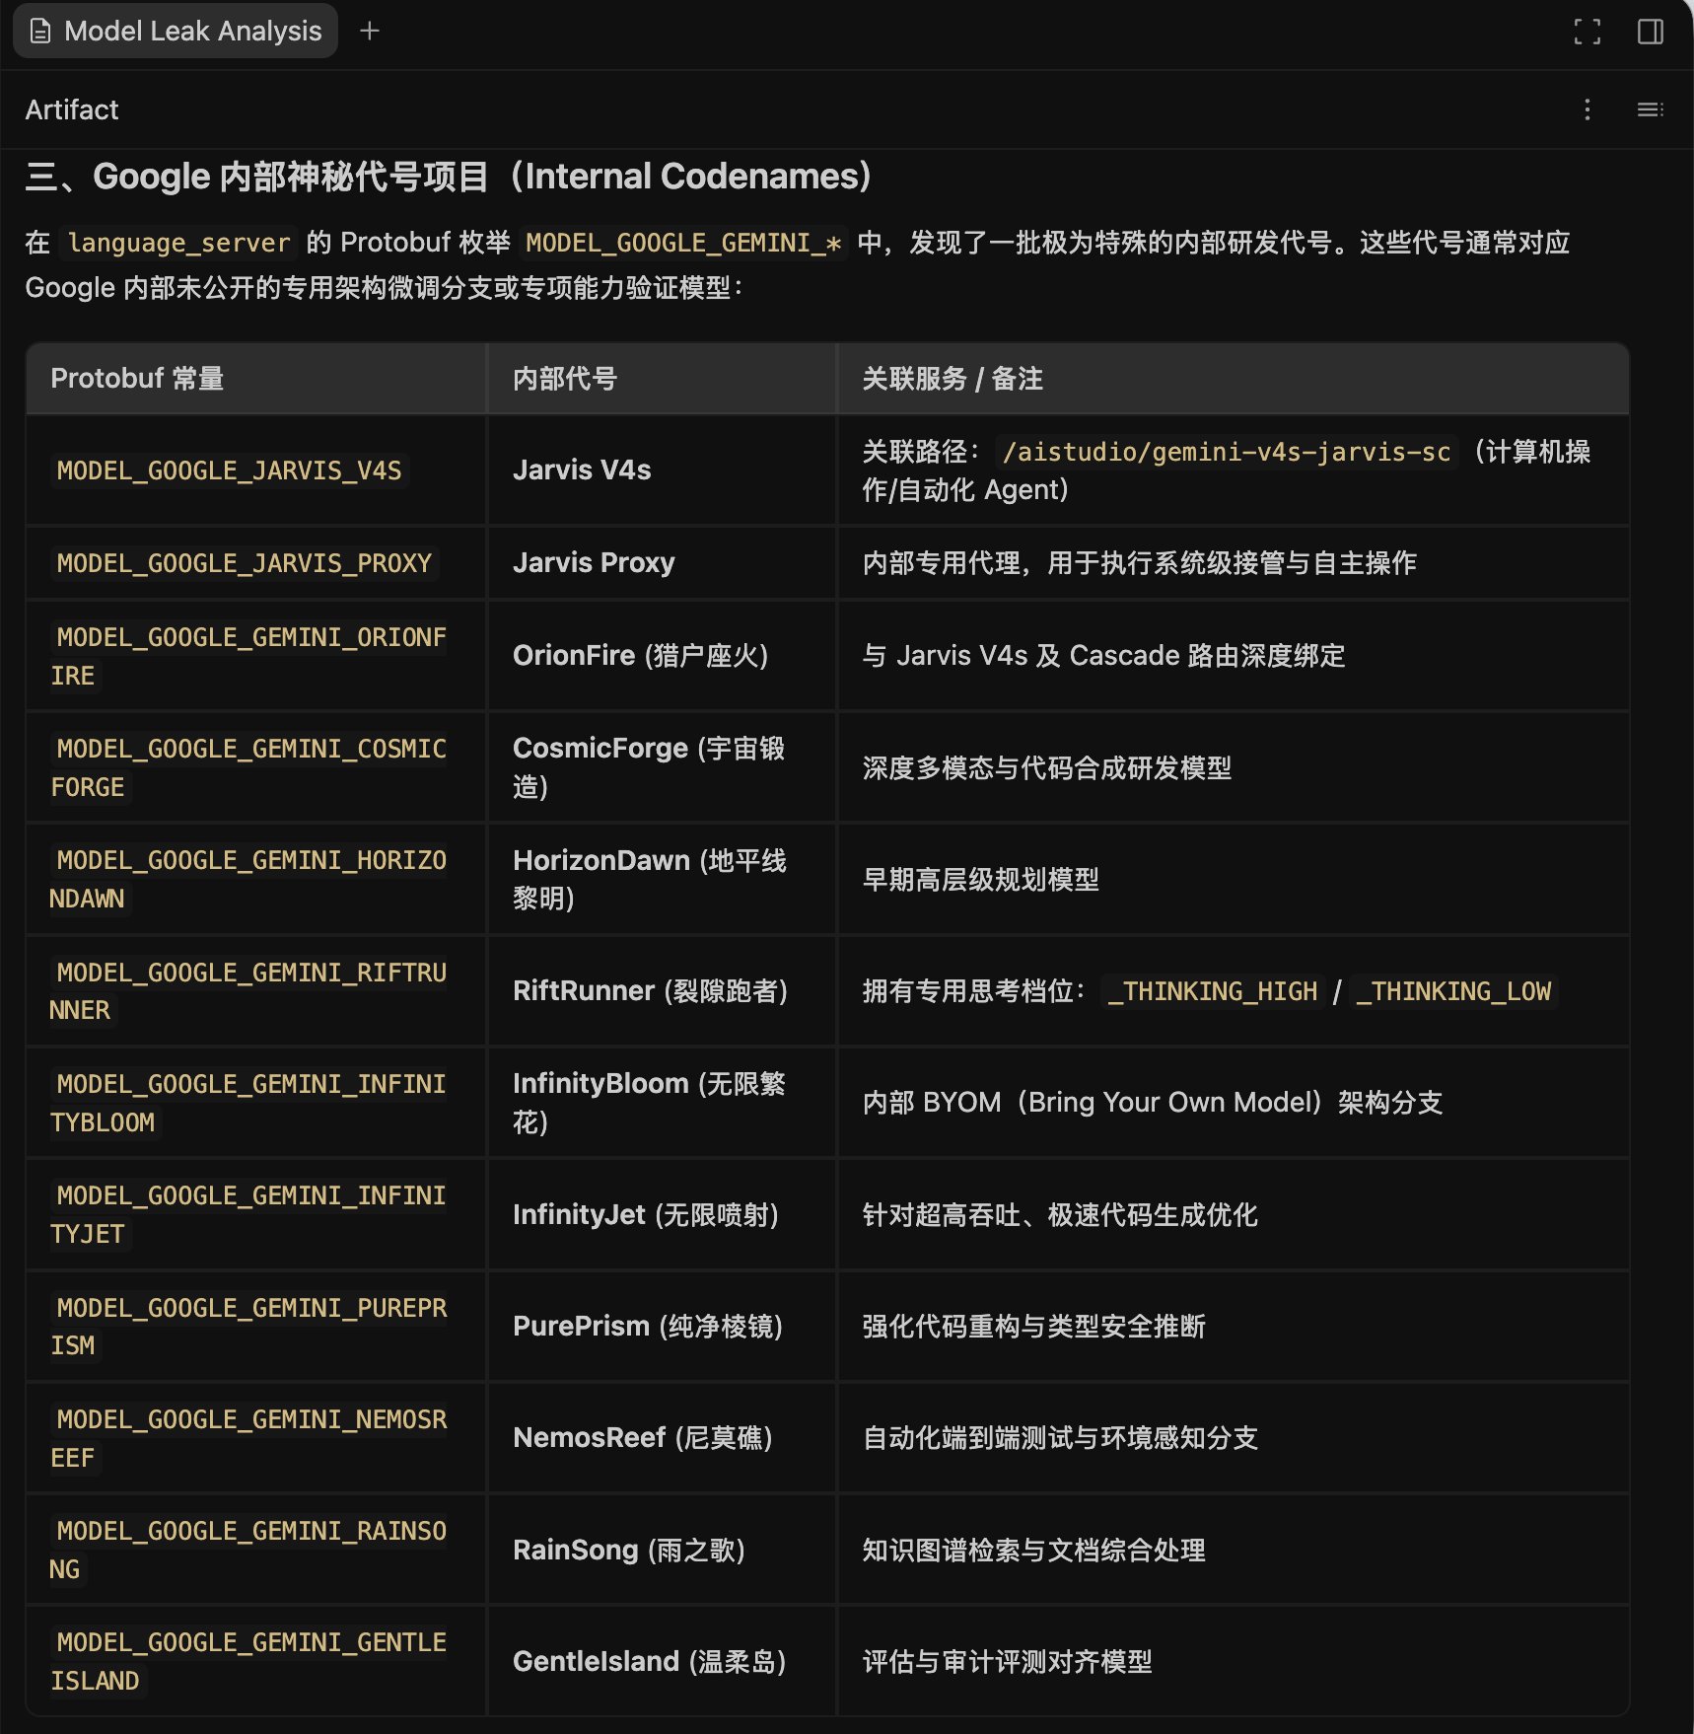The height and width of the screenshot is (1734, 1694).
Task: Select the Model Leak Analysis tab
Action: pyautogui.click(x=176, y=31)
